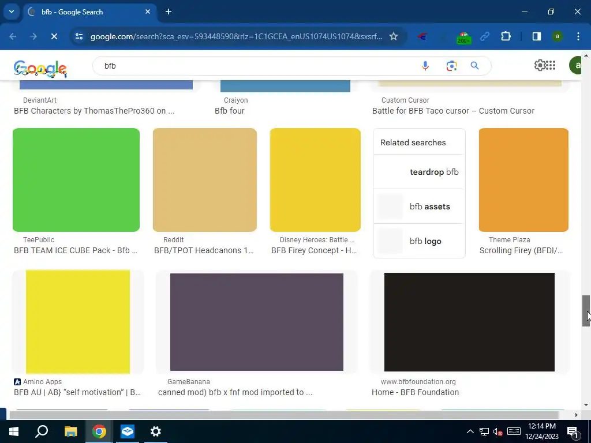
Task: Click the DeviantArt source label
Action: 40,100
